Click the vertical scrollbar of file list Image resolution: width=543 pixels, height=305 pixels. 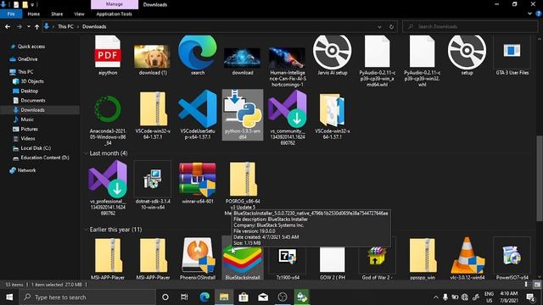540,178
